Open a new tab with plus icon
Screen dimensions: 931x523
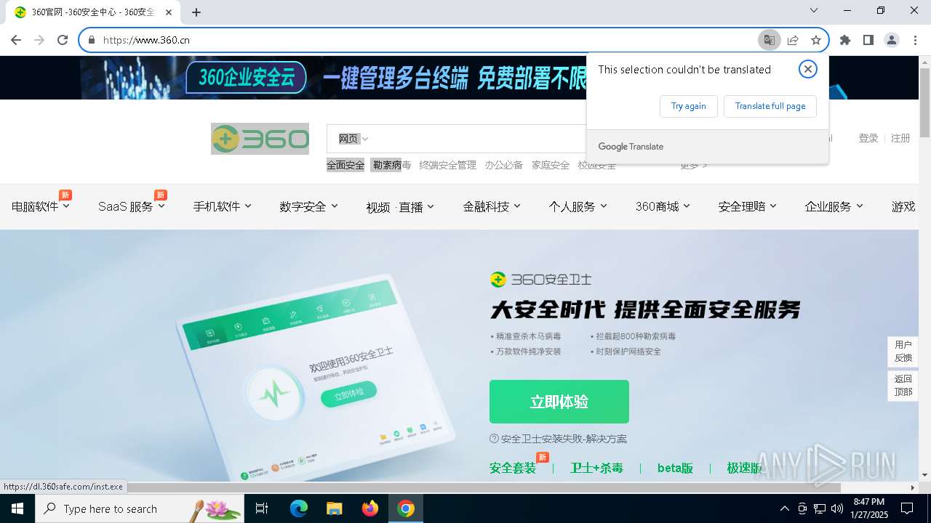[196, 12]
